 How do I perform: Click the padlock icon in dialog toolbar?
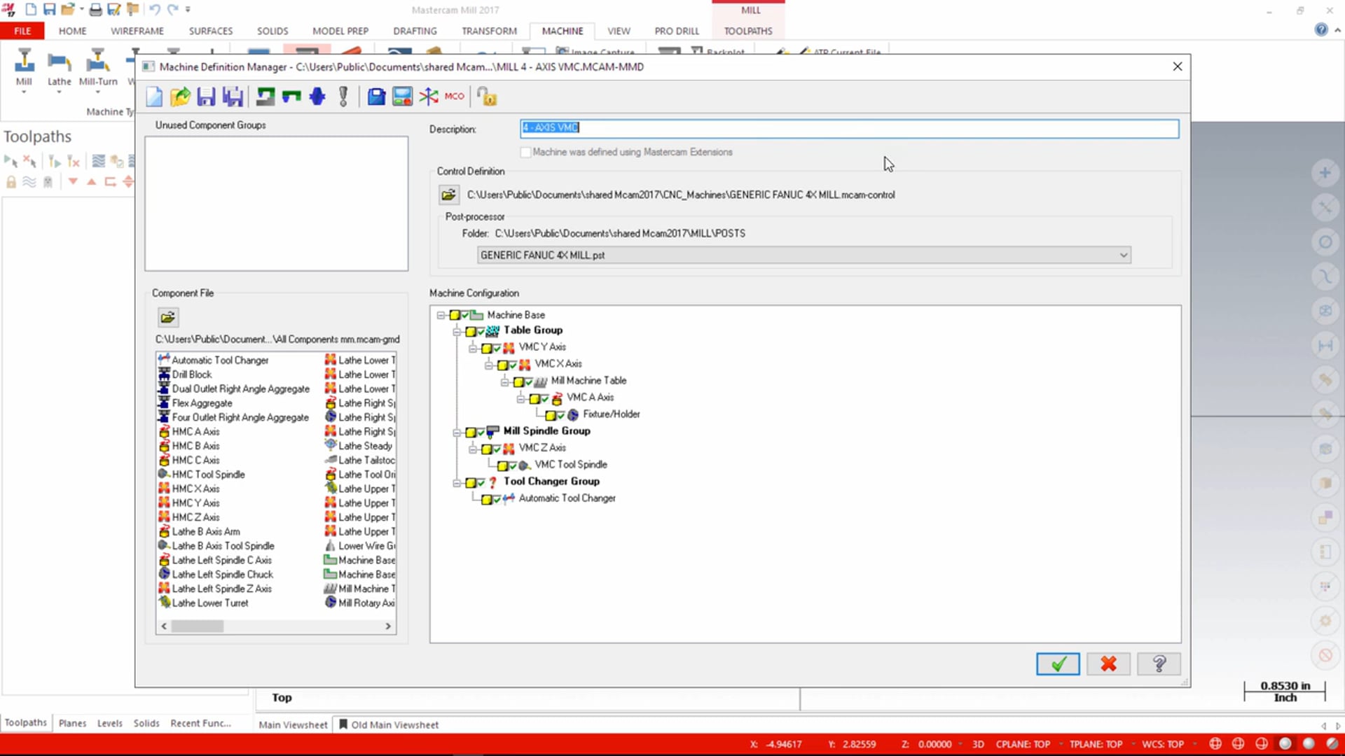(487, 97)
